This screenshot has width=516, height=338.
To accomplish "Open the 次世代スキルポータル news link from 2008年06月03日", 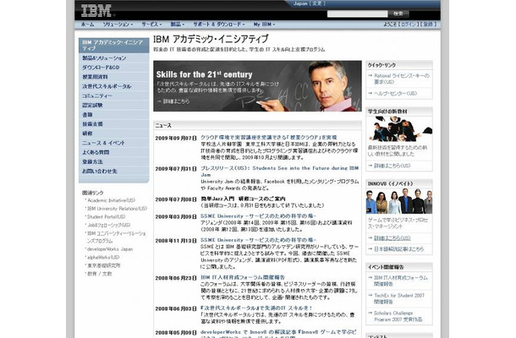I will point(256,308).
